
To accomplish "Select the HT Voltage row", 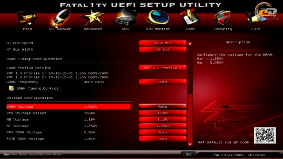I will tap(69, 126).
